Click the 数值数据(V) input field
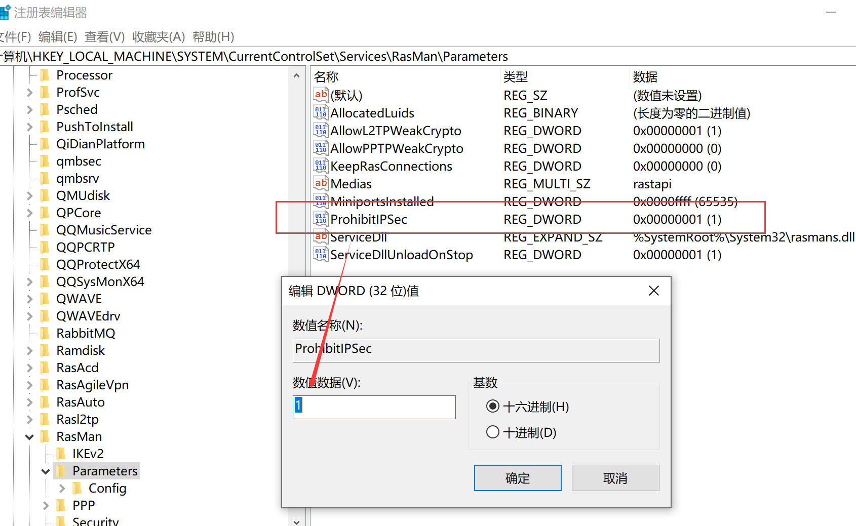This screenshot has width=856, height=526. [x=374, y=407]
